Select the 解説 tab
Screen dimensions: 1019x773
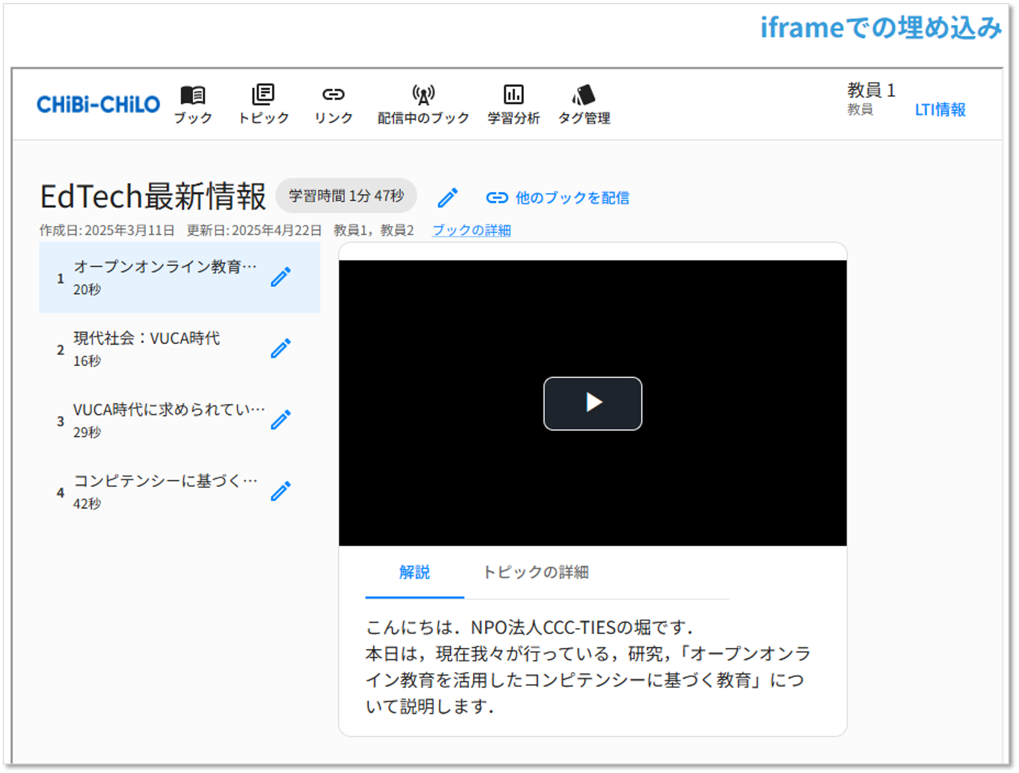pos(414,572)
